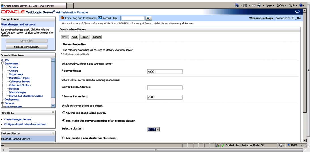The image size is (310, 158).
Task: Click the Finish button
Action: pyautogui.click(x=85, y=37)
